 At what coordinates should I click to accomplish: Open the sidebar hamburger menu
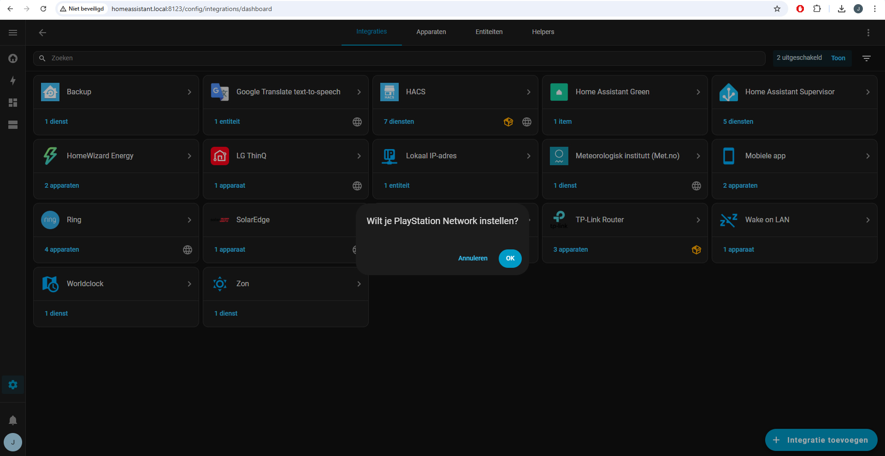tap(13, 33)
